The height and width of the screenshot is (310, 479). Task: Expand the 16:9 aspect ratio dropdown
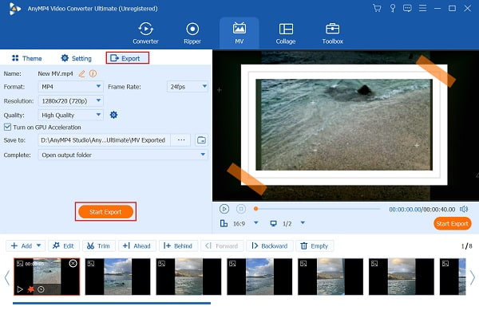[256, 223]
